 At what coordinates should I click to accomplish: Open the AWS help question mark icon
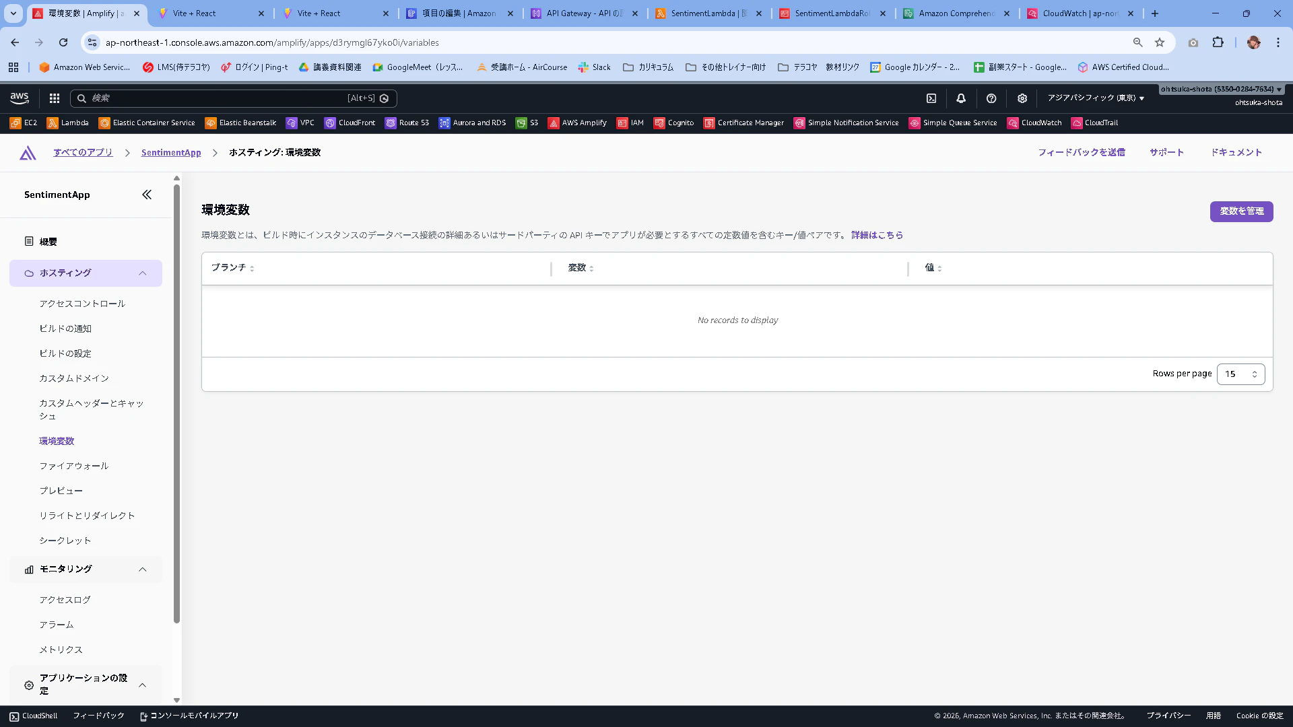pyautogui.click(x=991, y=98)
